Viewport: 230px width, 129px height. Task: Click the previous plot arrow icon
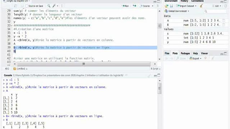[167, 58]
